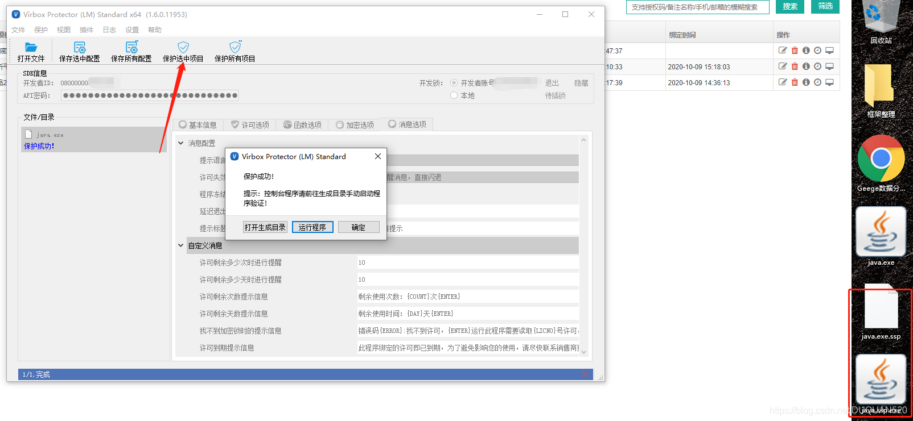Viewport: 913px width, 421px height.
Task: Select the java.exe.ssp file on desktop
Action: [881, 312]
